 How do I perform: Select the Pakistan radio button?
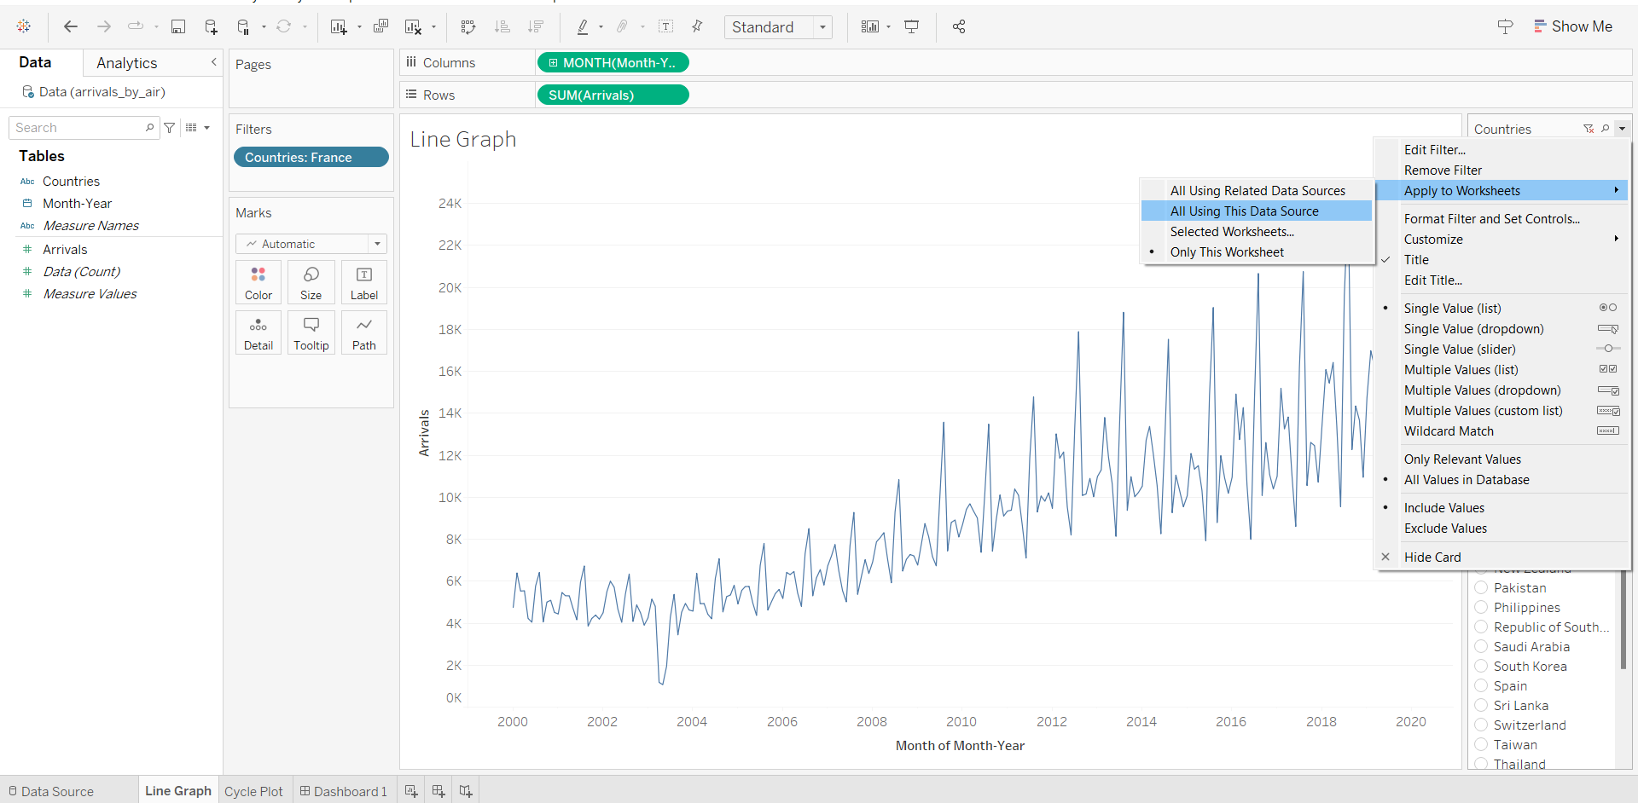[1482, 588]
